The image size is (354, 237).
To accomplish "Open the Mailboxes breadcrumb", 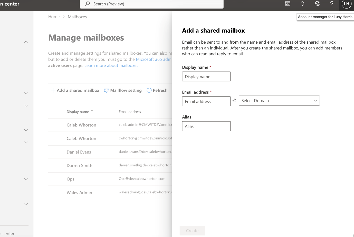I will coord(77,17).
